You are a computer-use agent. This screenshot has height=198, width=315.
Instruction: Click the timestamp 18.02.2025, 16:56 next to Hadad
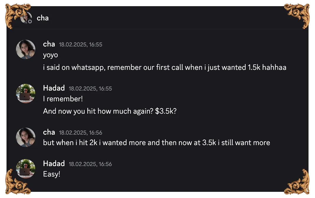coord(90,164)
